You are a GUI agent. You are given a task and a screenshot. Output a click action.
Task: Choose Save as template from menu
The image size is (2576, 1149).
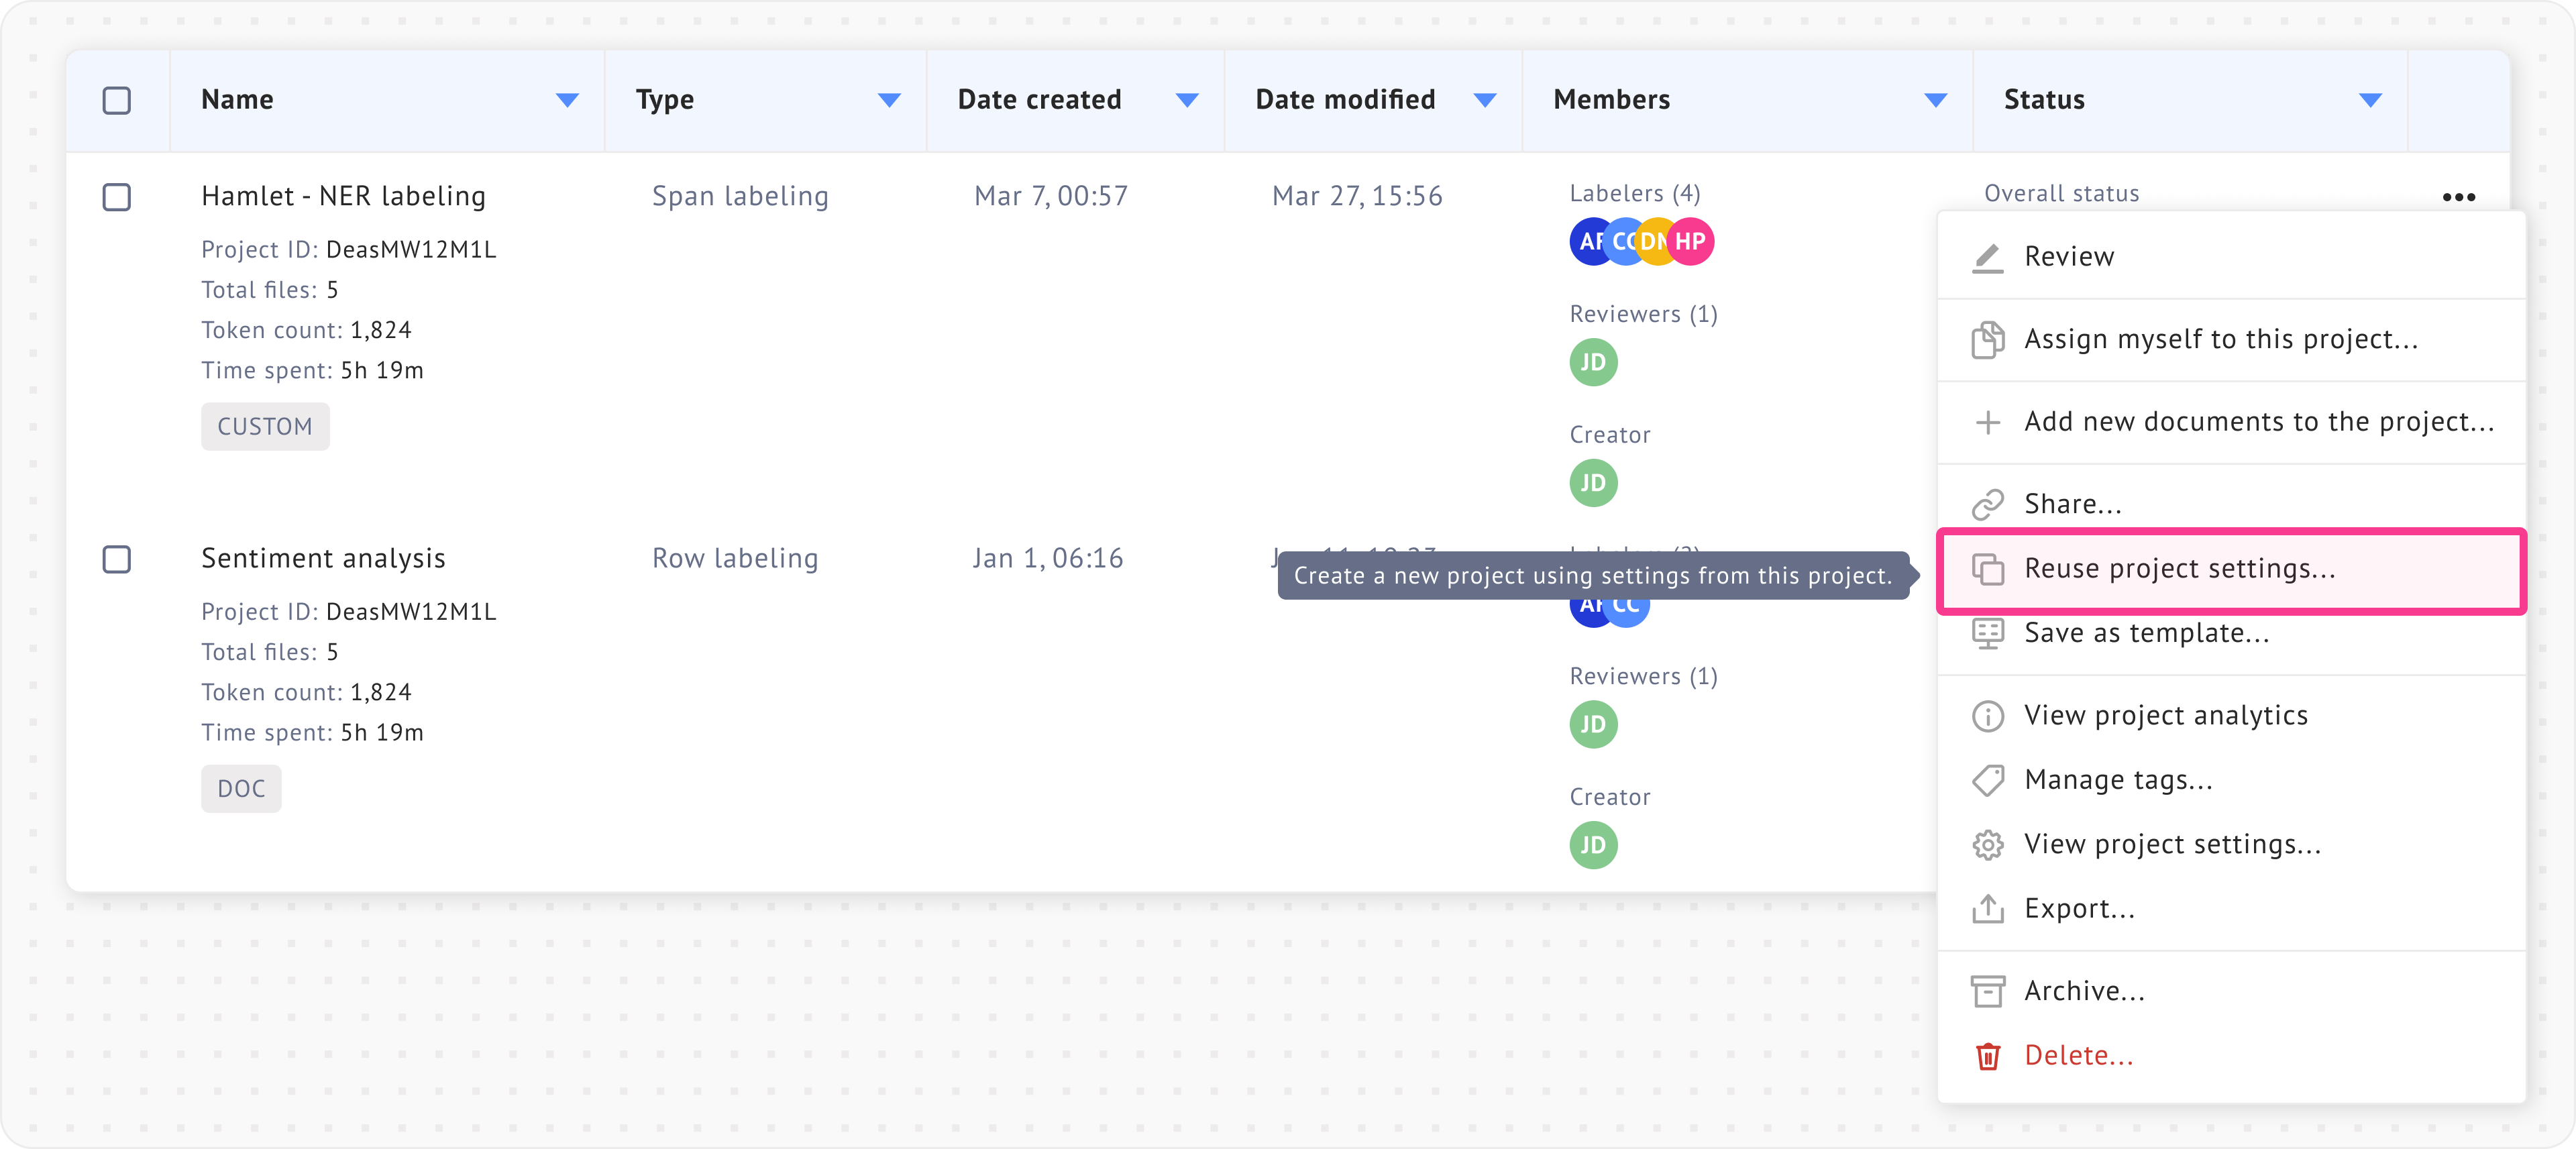point(2146,633)
